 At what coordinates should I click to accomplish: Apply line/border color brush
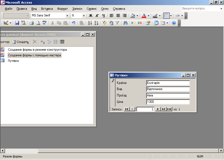[x=155, y=16]
